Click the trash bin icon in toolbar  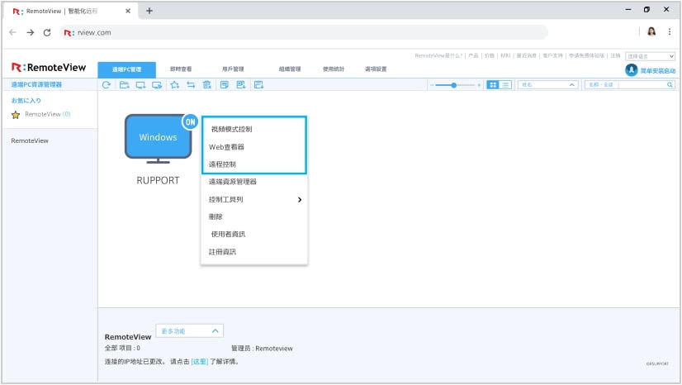(x=207, y=85)
